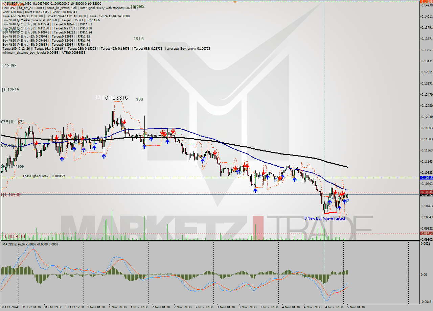
Task: Click the 'Buy %10 @ C_Entry61' line
Action: [x=47, y=28]
